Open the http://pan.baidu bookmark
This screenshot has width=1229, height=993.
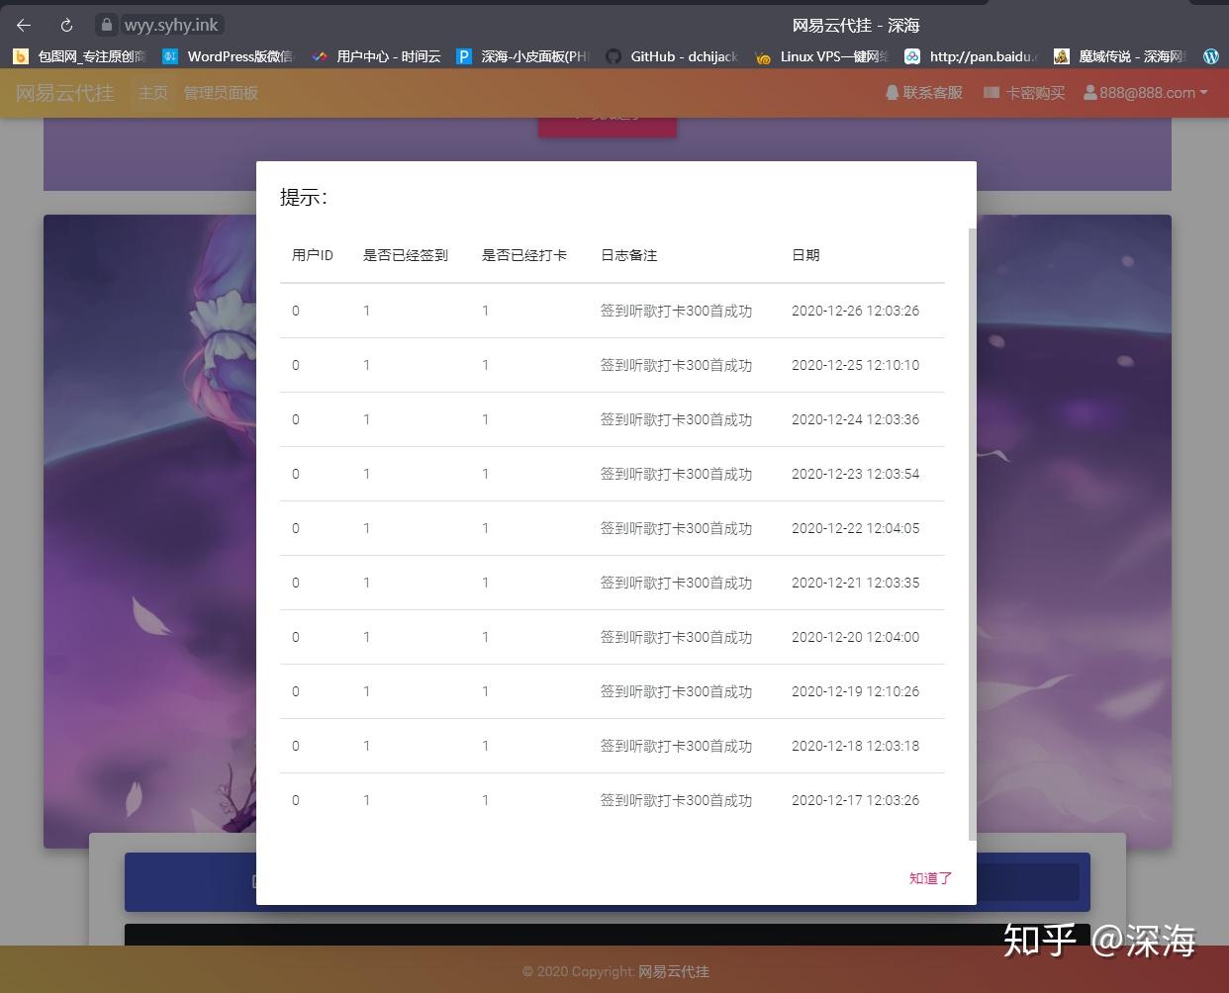tap(971, 56)
